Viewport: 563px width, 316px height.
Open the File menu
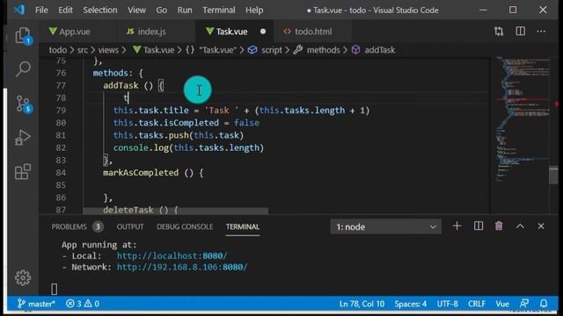41,10
